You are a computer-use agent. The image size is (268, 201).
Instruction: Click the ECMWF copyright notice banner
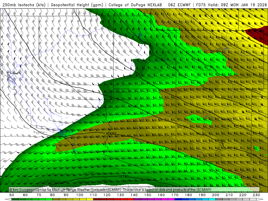pos(134,190)
